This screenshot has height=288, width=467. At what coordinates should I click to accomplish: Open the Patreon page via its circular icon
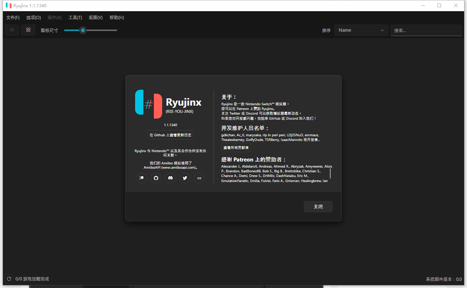tap(141, 178)
